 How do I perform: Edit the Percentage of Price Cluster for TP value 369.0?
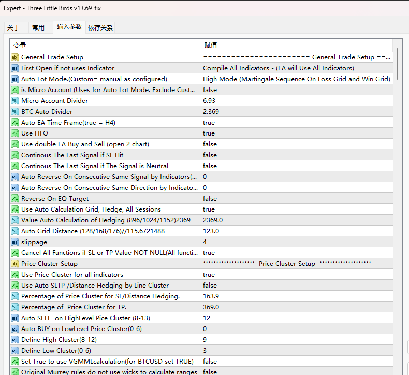(x=297, y=307)
